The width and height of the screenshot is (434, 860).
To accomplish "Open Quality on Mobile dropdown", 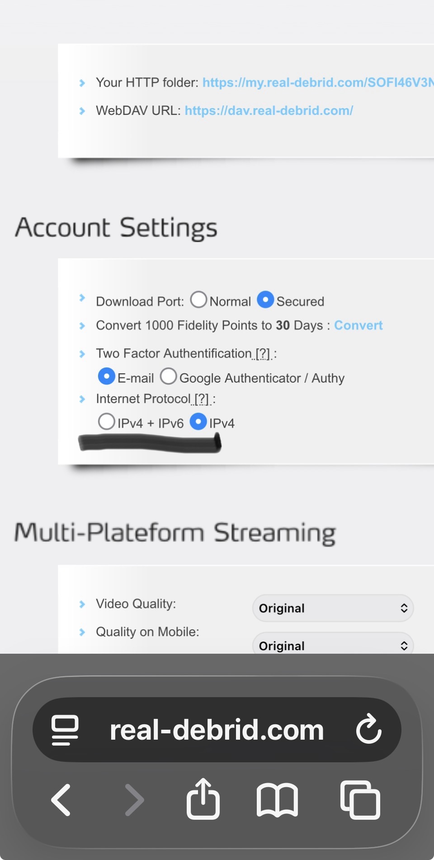I will 333,643.
